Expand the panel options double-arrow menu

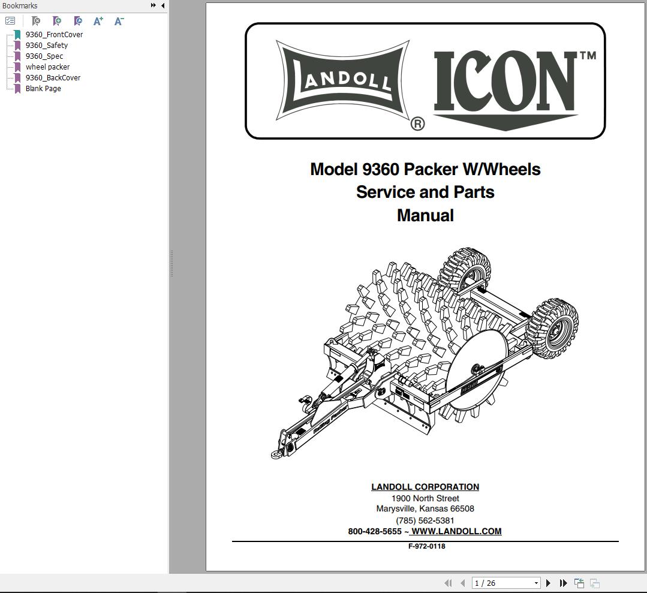[x=154, y=5]
